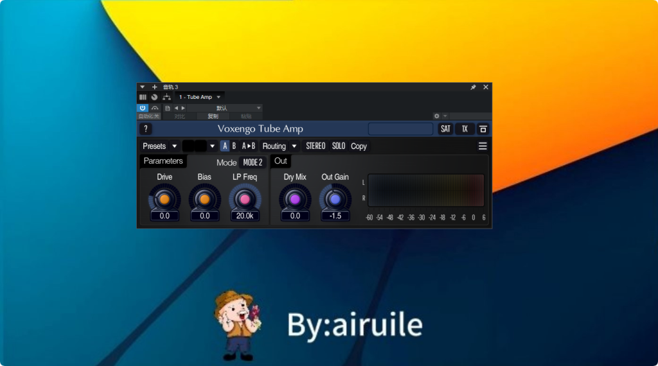Select state A
658x366 pixels.
(225, 146)
